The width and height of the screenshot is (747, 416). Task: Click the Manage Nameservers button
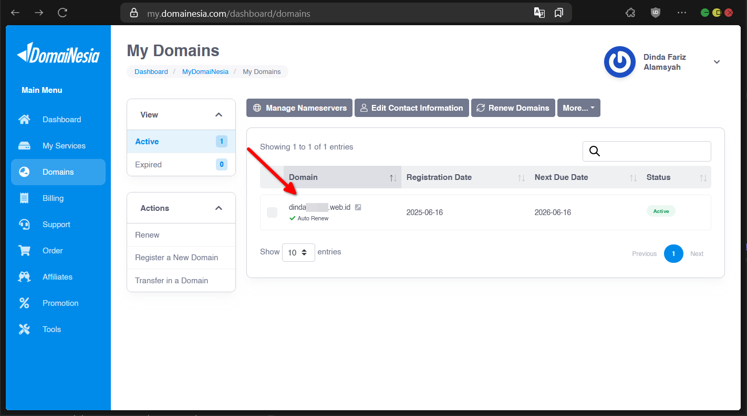299,108
